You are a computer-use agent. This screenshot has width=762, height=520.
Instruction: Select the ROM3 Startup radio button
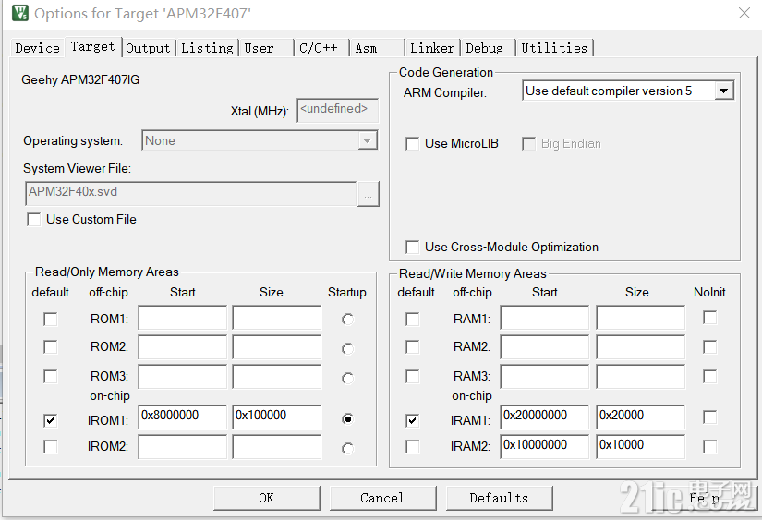(347, 378)
